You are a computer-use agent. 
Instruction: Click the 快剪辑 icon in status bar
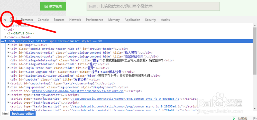[x=234, y=118]
